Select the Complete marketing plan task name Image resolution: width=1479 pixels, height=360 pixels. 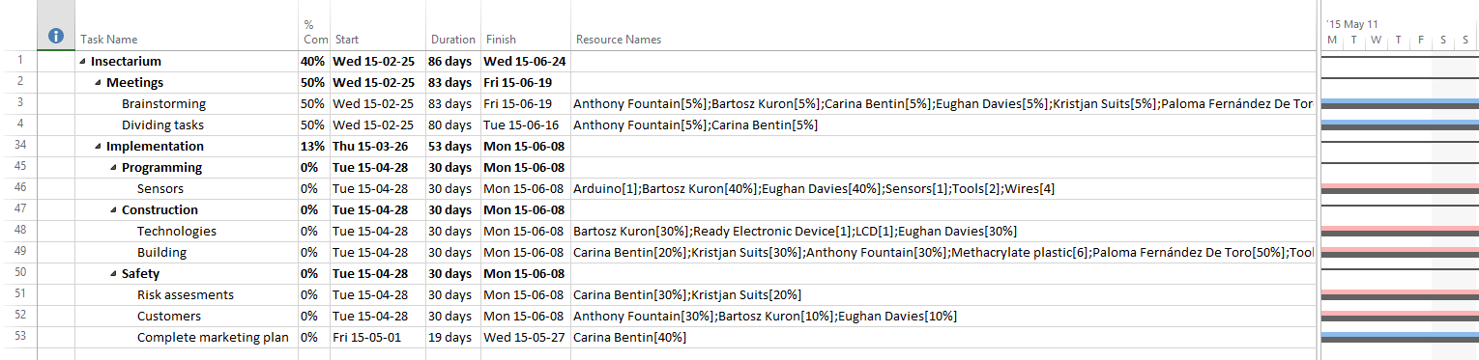(213, 338)
